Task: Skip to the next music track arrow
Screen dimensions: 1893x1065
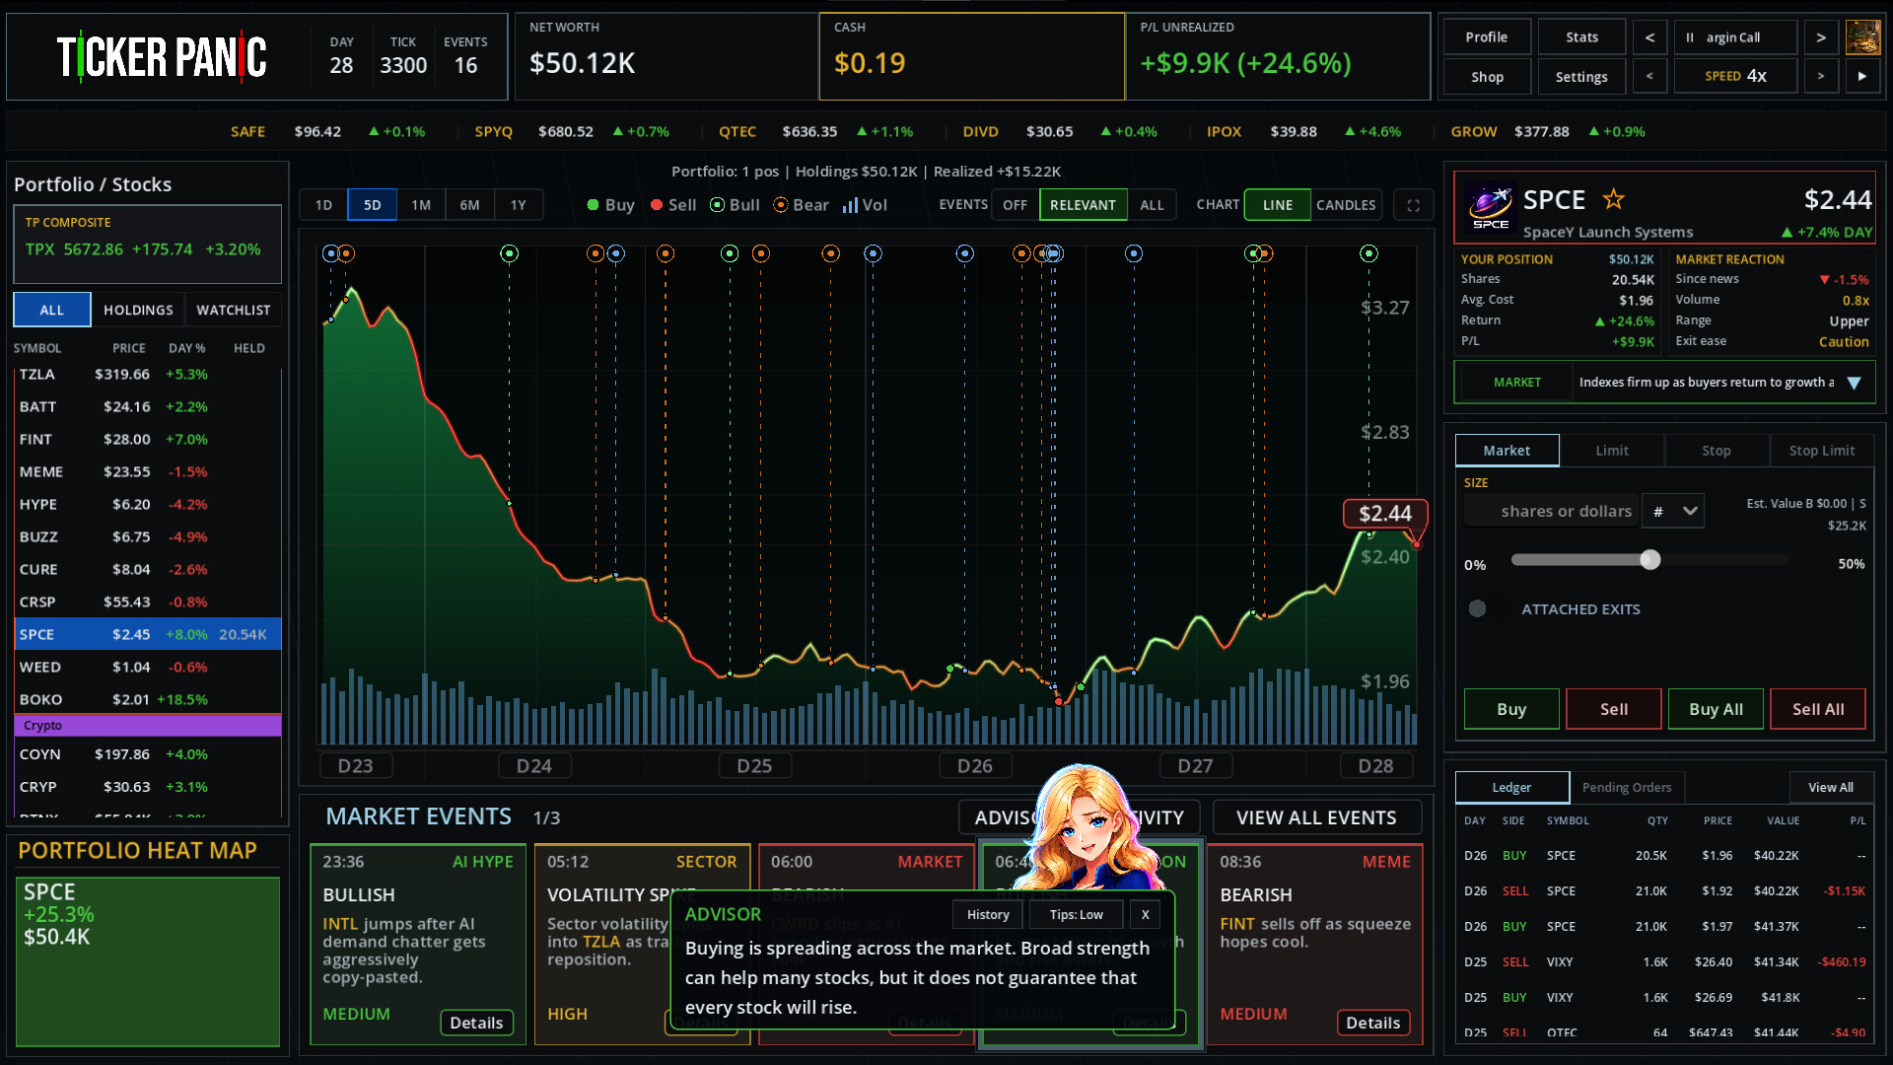Action: point(1820,37)
